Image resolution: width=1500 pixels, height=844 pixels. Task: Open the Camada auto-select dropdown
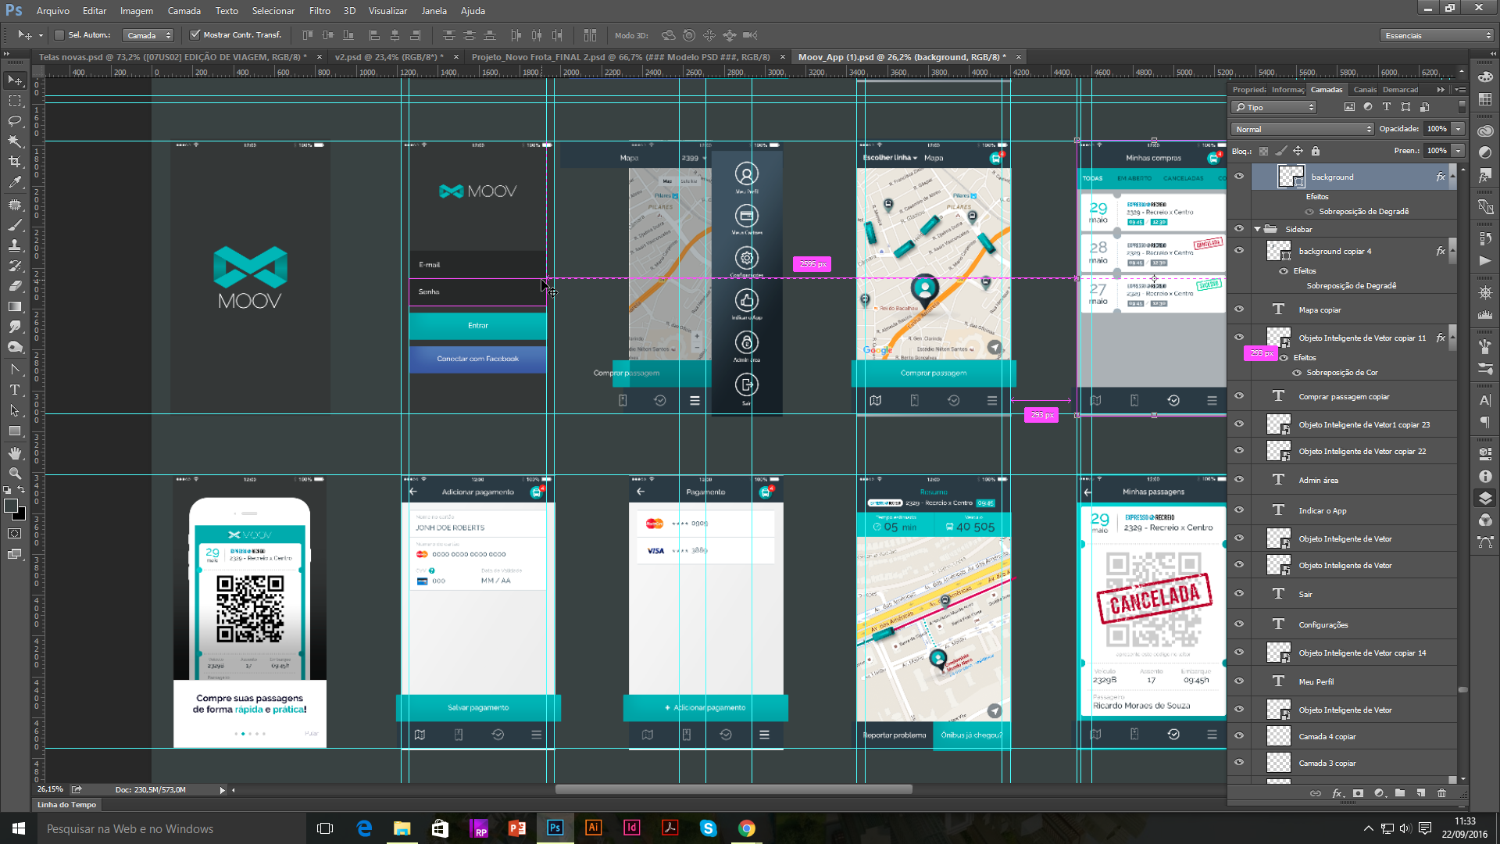tap(148, 35)
